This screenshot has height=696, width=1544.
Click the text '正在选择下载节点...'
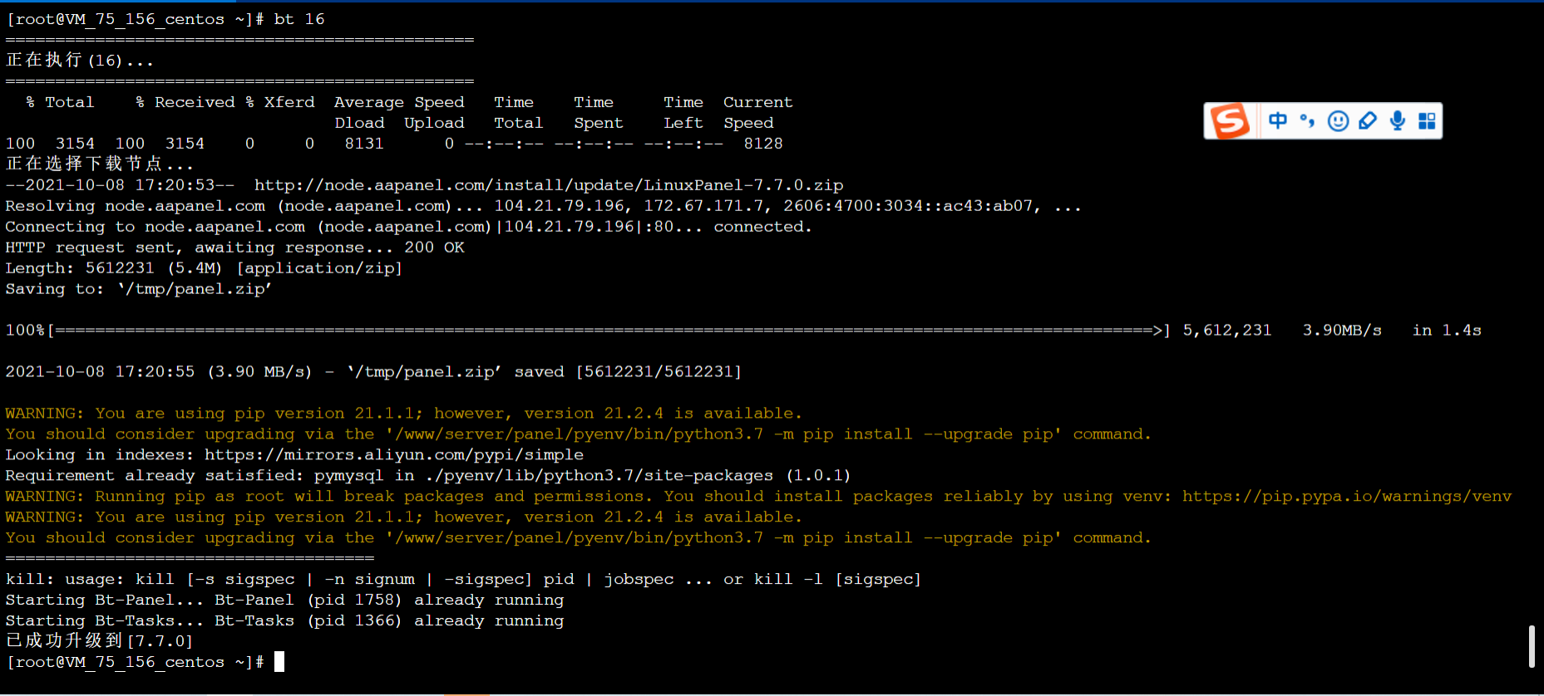pos(100,164)
